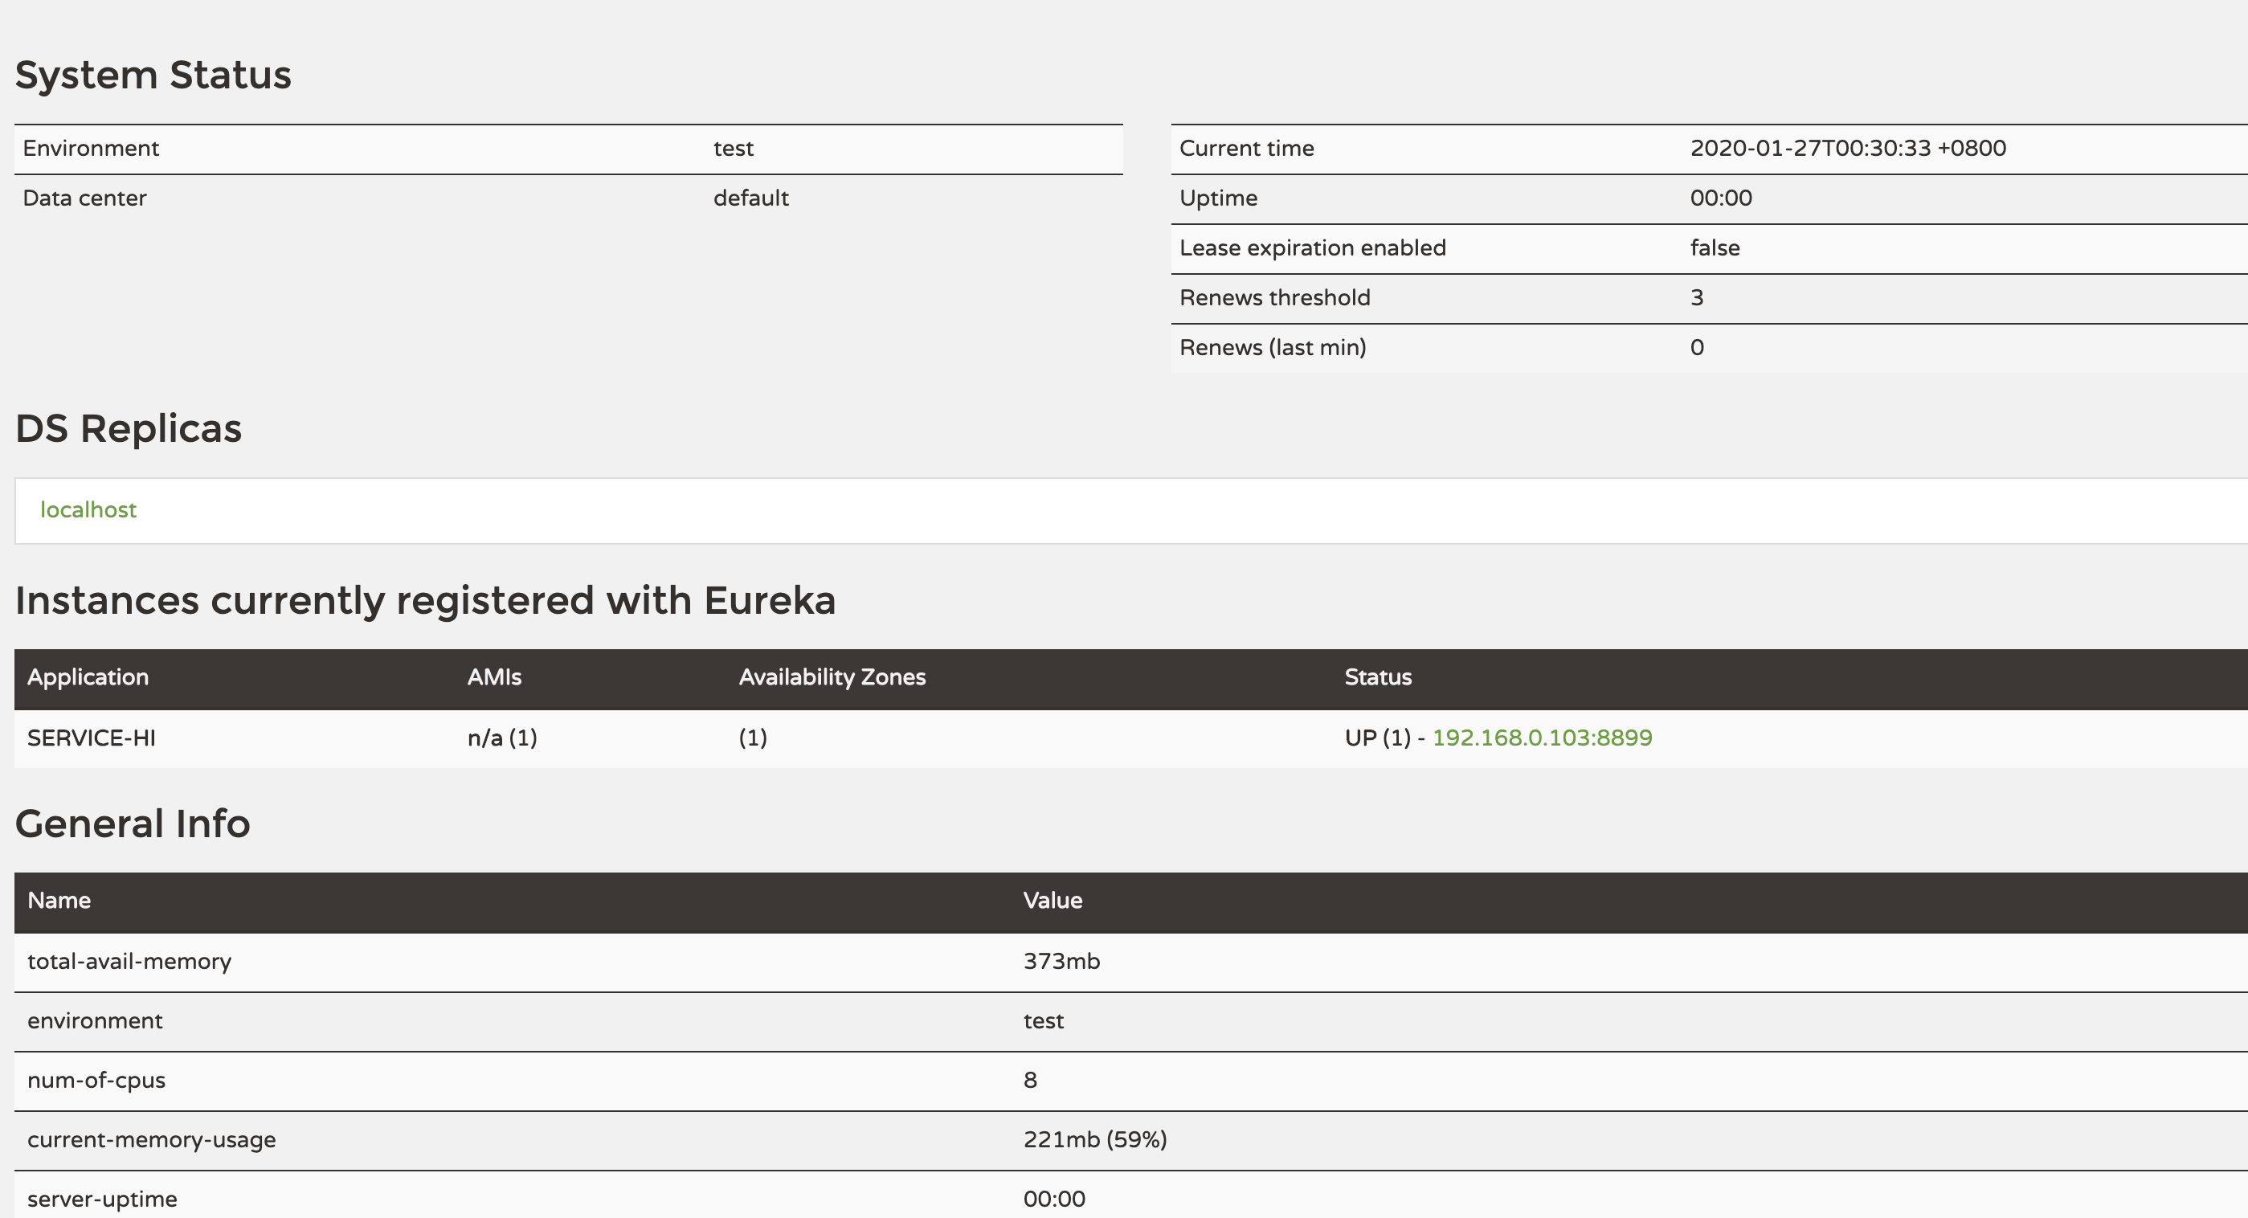2248x1218 pixels.
Task: Click the 373mb memory value
Action: click(1062, 962)
